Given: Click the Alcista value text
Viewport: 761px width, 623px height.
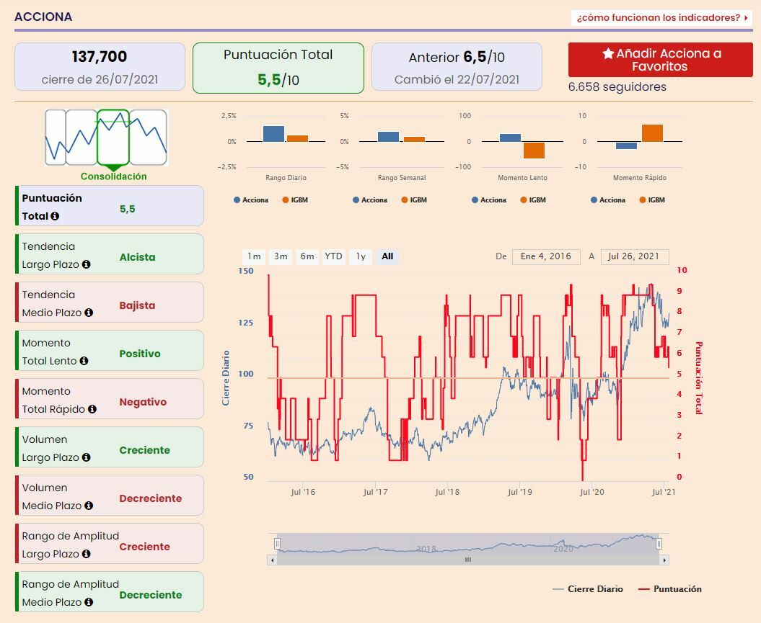Looking at the screenshot, I should (x=137, y=257).
